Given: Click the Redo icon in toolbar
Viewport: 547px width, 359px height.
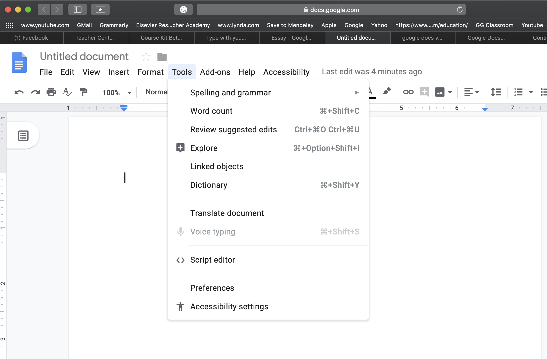Looking at the screenshot, I should [35, 93].
